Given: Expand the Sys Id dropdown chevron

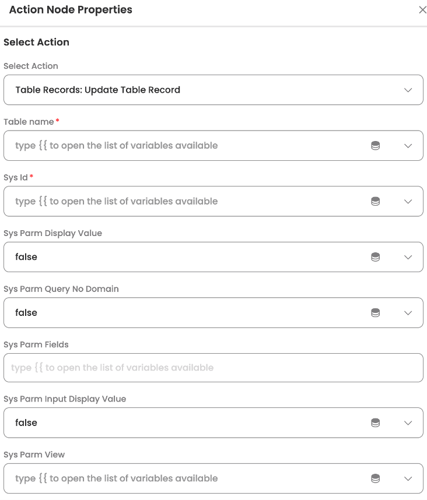Looking at the screenshot, I should tap(408, 202).
